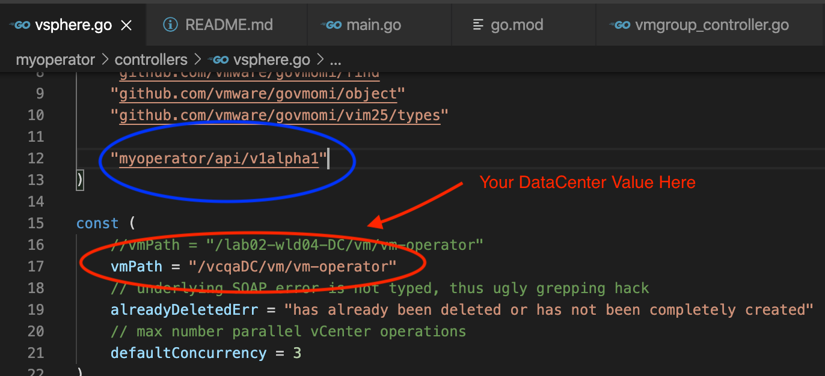The height and width of the screenshot is (376, 825).
Task: Click line number 15 in the gutter
Action: [36, 223]
